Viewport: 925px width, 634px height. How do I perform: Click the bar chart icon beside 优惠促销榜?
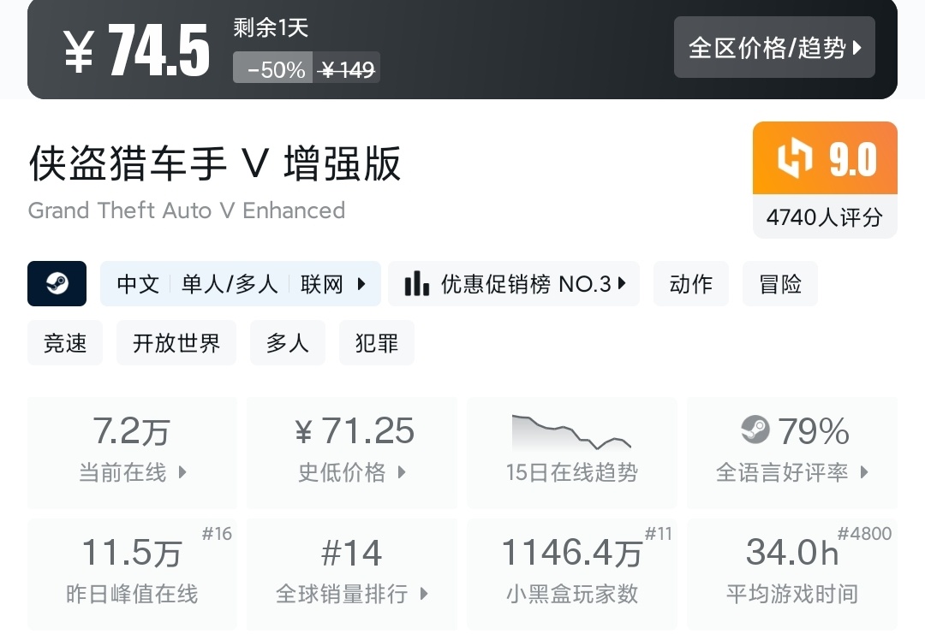click(417, 284)
